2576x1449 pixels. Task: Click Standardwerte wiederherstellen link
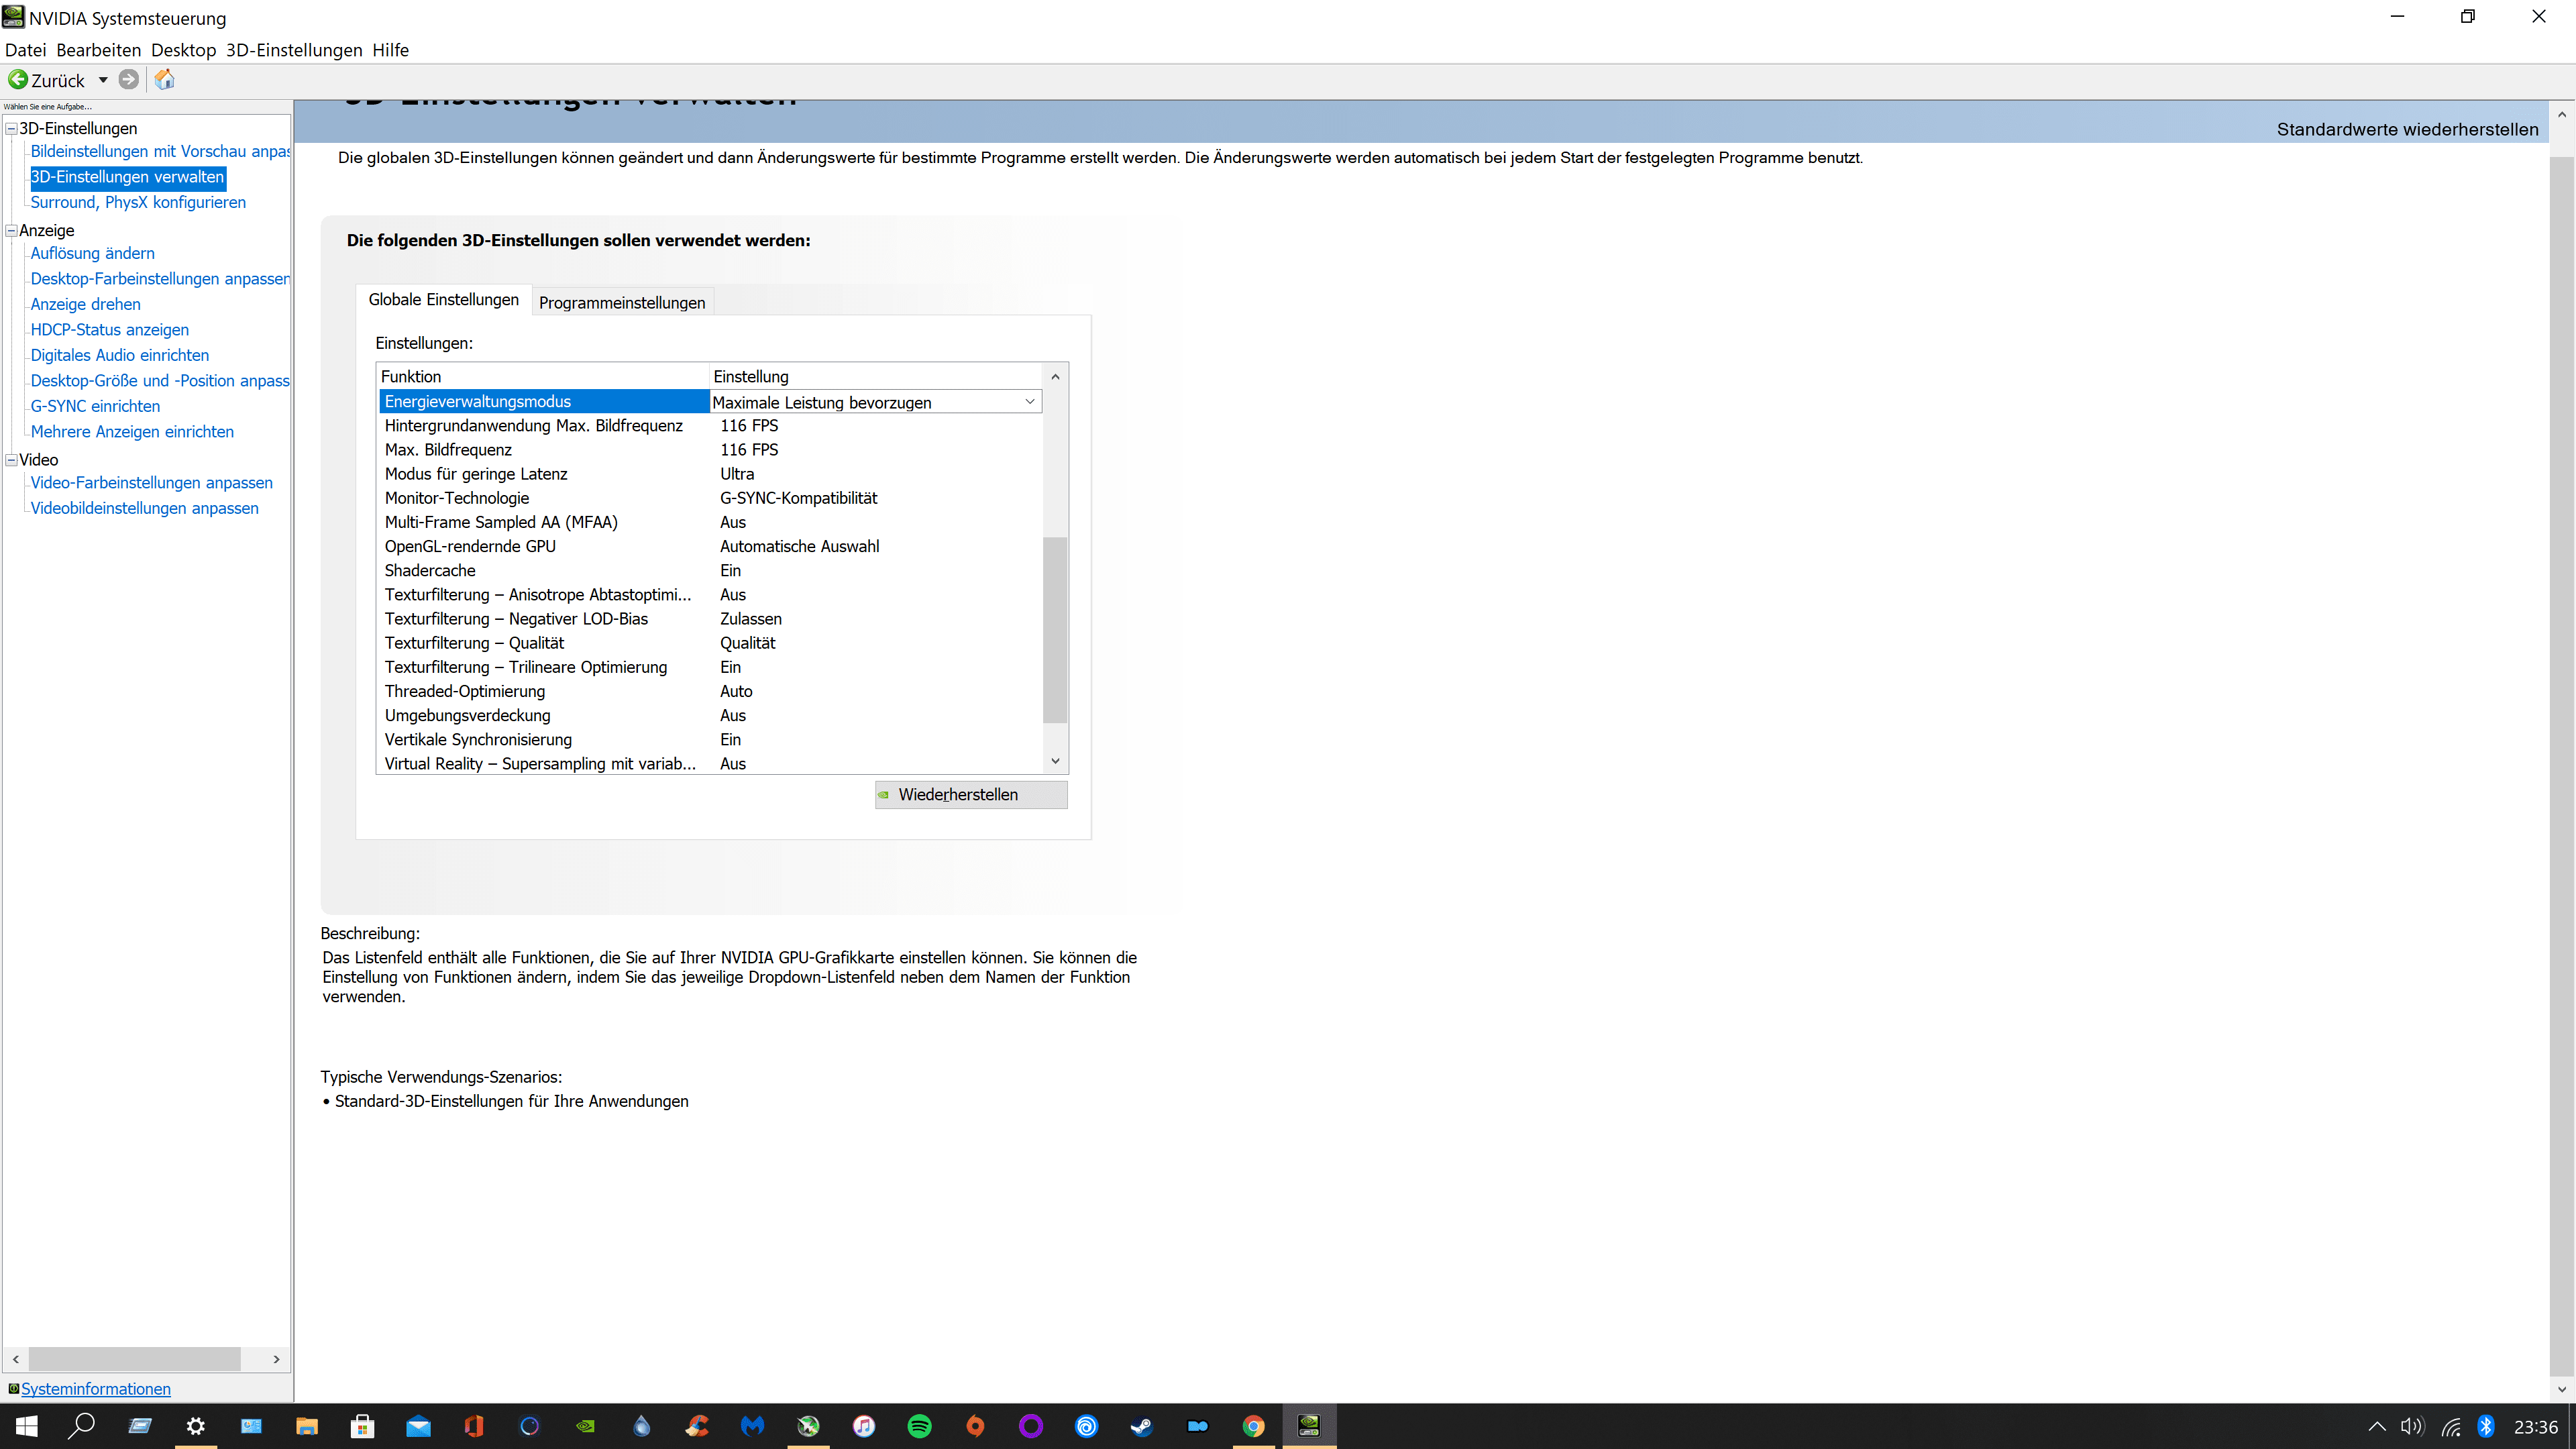(x=2407, y=130)
